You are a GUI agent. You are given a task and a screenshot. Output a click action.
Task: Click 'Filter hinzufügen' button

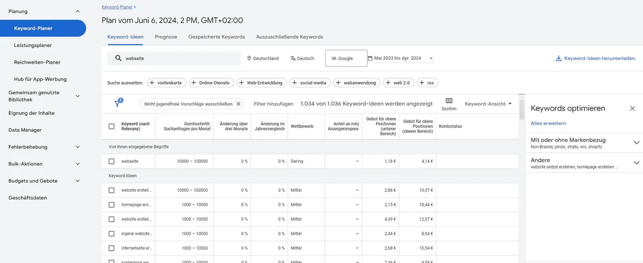[x=274, y=103]
